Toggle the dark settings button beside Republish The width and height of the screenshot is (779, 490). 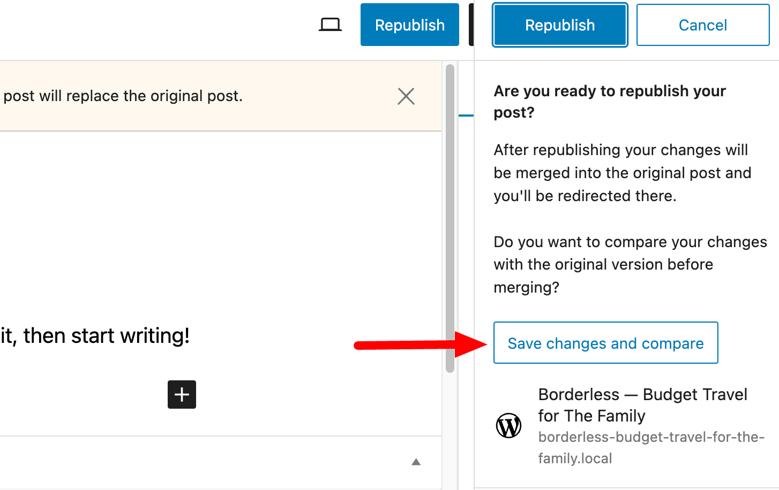[x=471, y=25]
